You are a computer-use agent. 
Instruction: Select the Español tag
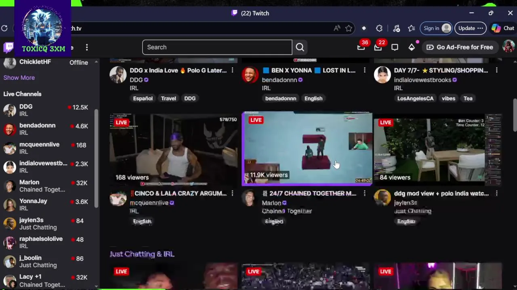click(x=143, y=98)
